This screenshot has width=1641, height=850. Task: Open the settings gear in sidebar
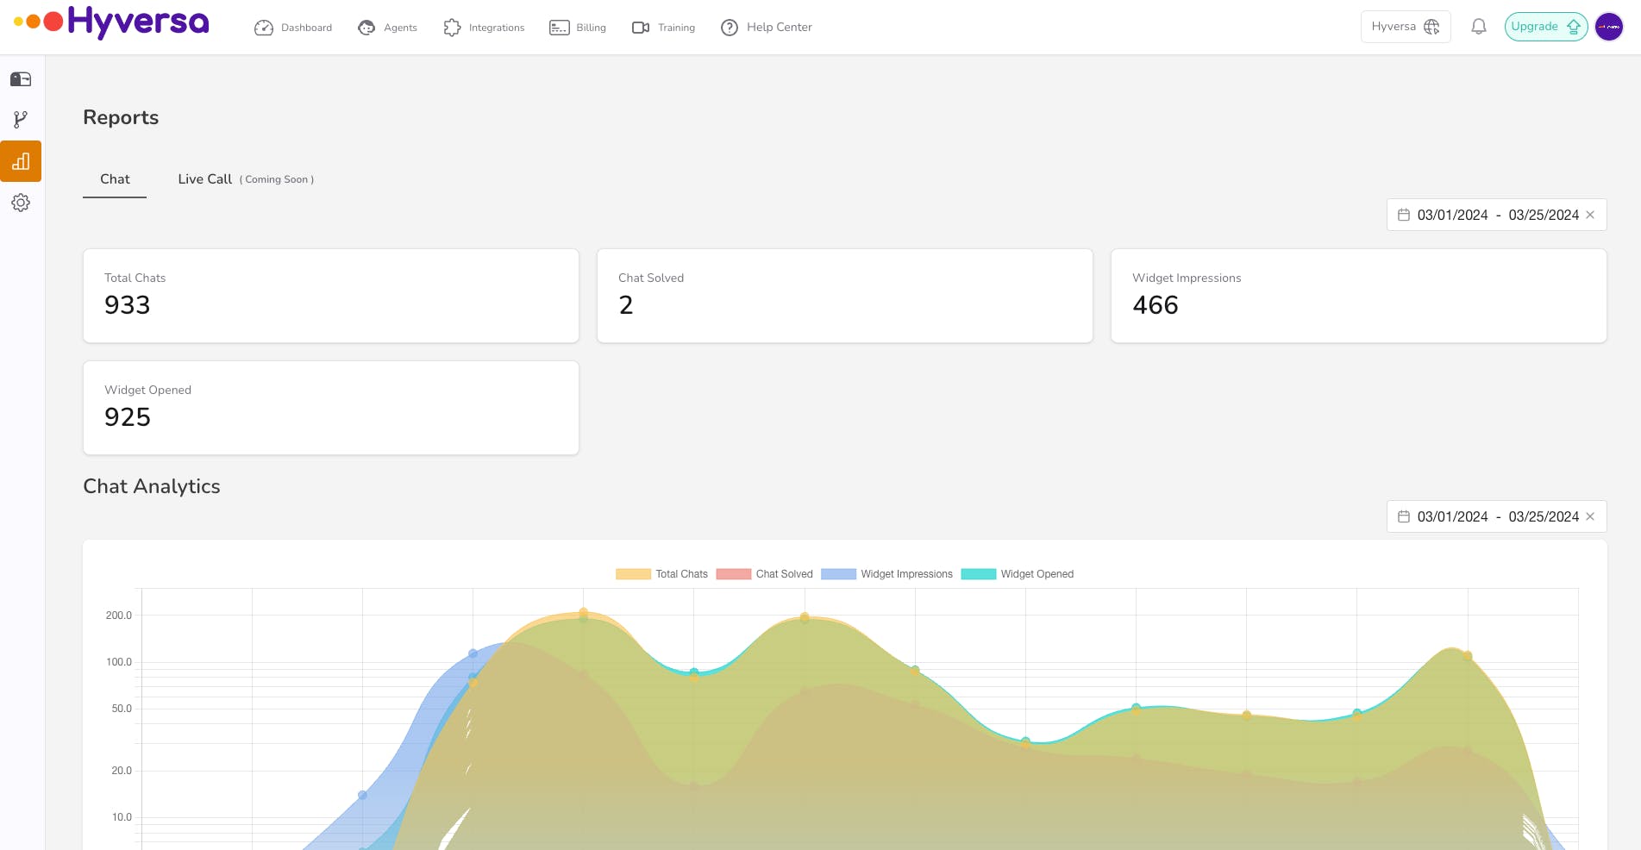pyautogui.click(x=21, y=203)
